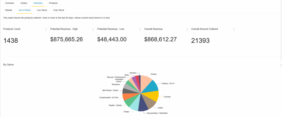Open Products Count kebab menu
The height and width of the screenshot is (117, 282).
coord(46,30)
